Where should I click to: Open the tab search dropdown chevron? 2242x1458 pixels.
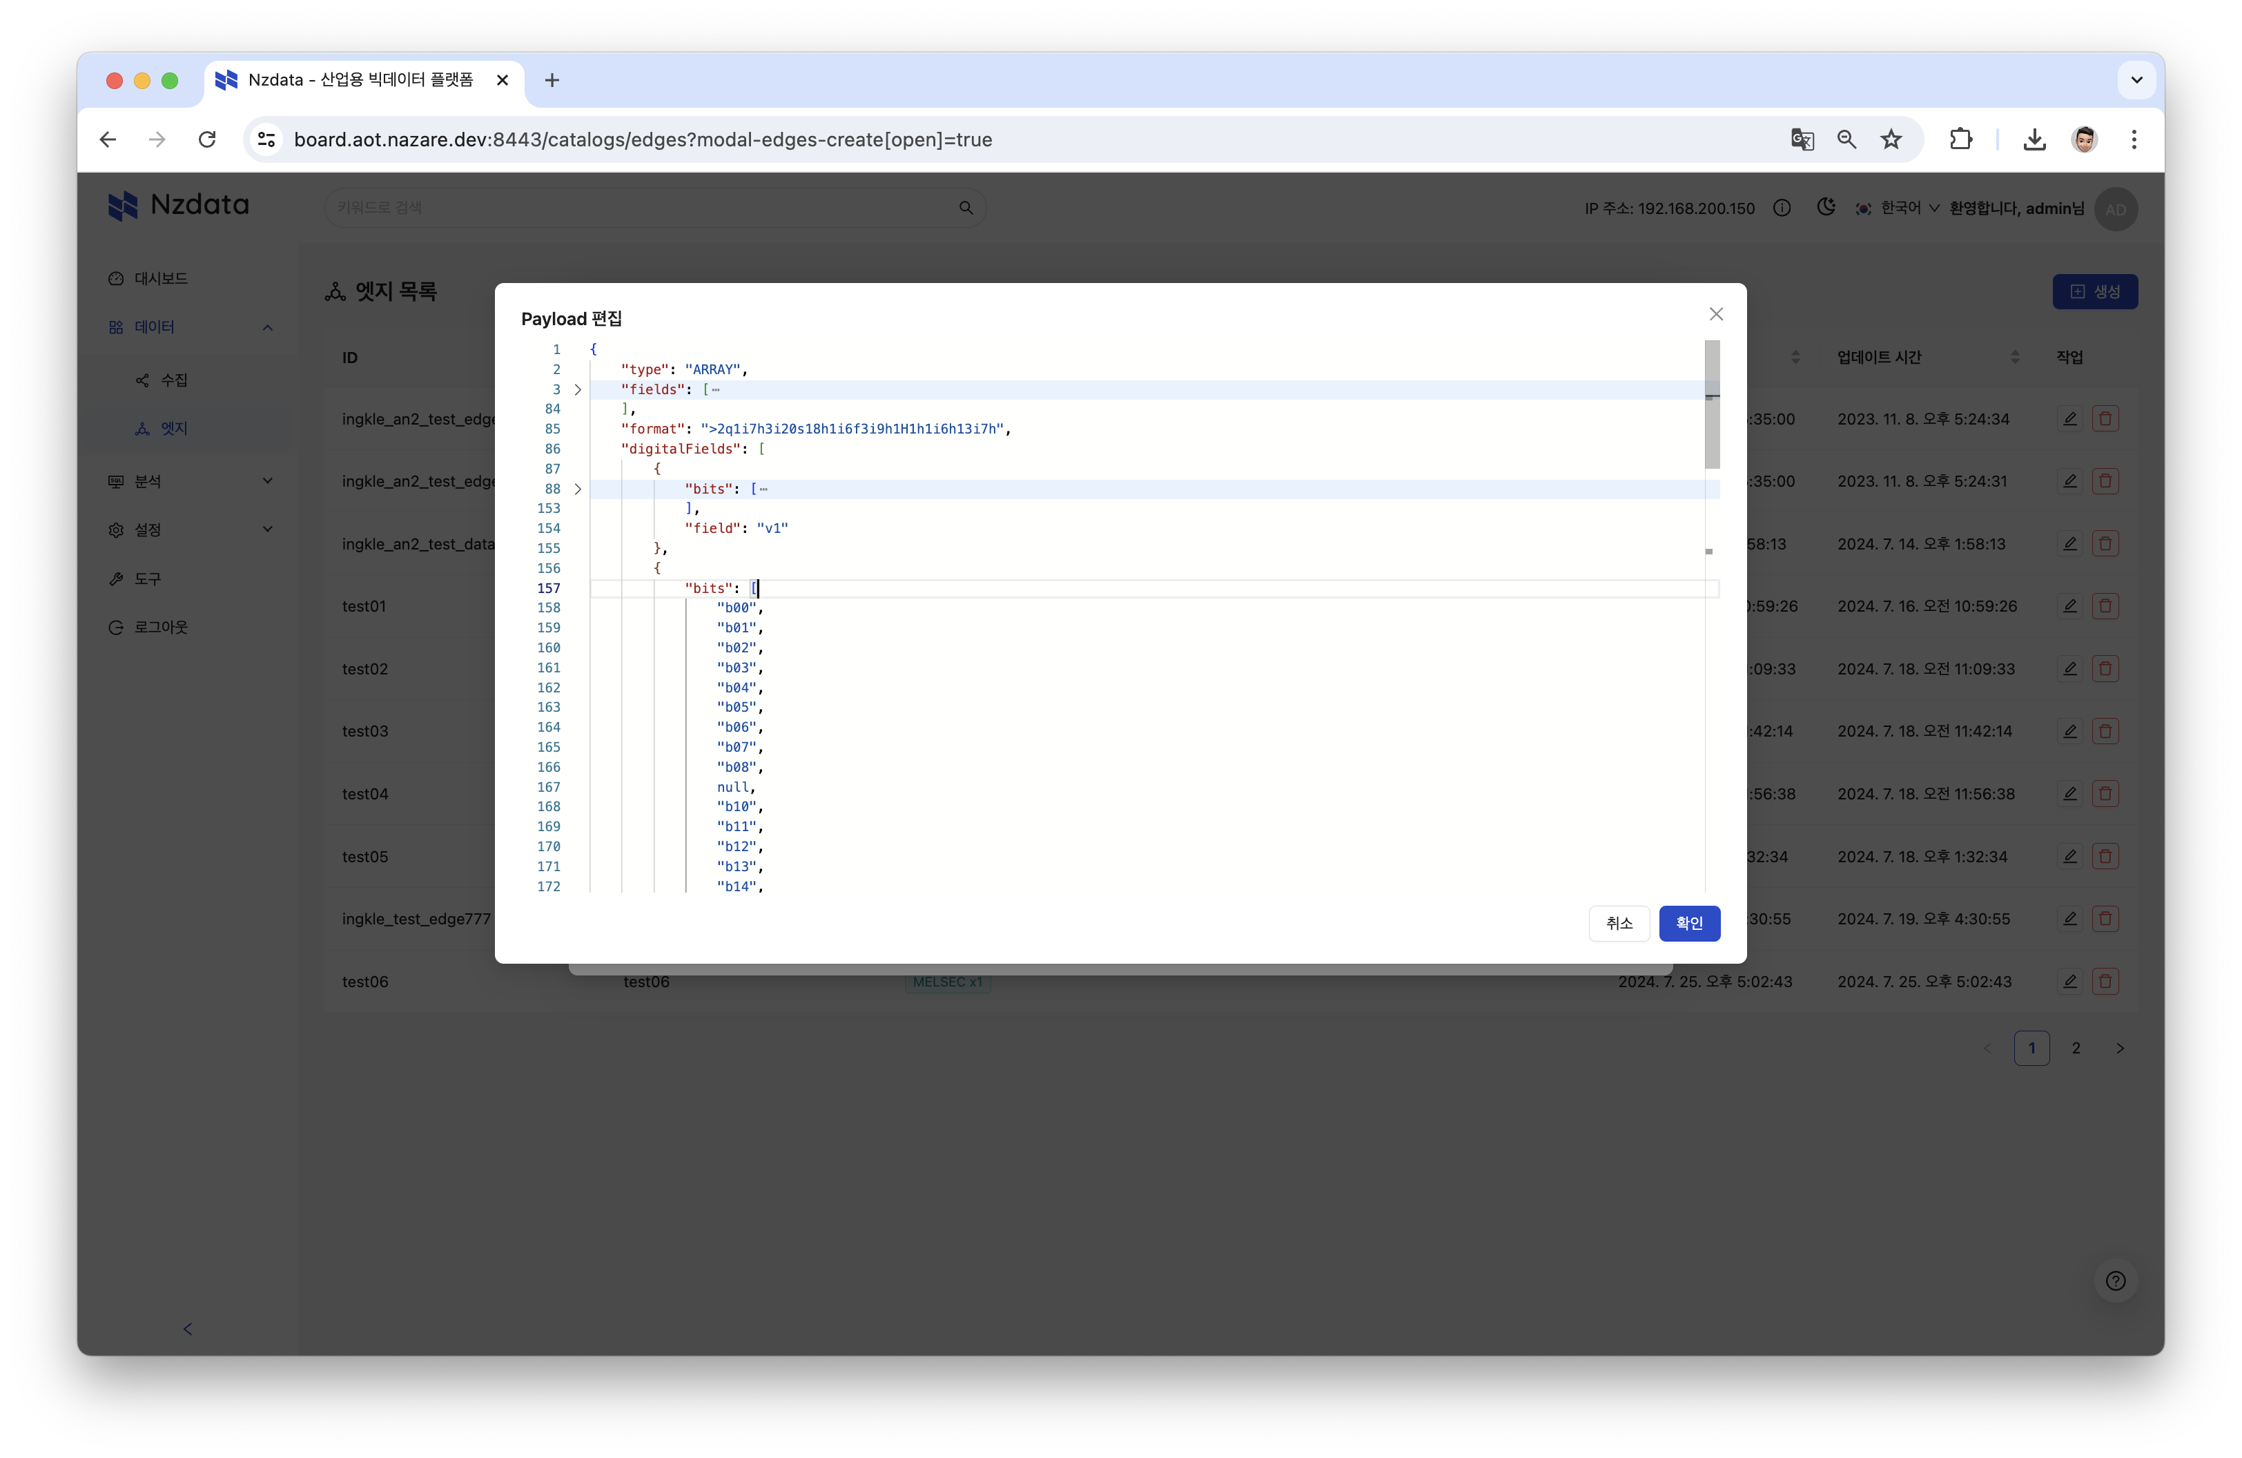pyautogui.click(x=2136, y=80)
